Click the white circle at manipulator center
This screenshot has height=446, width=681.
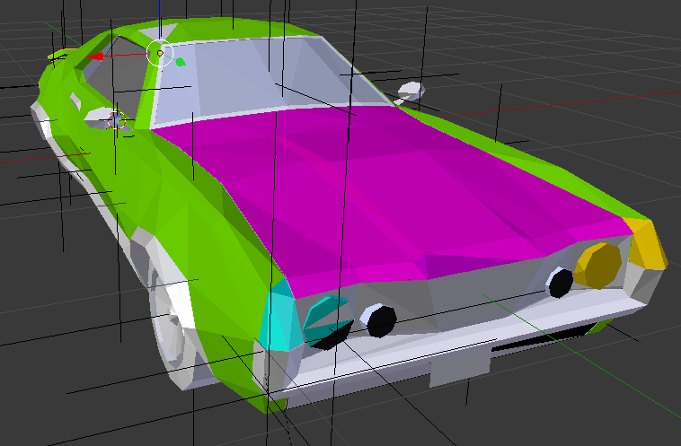pyautogui.click(x=160, y=53)
